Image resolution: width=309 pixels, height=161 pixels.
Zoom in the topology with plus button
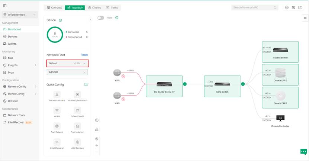(97, 145)
